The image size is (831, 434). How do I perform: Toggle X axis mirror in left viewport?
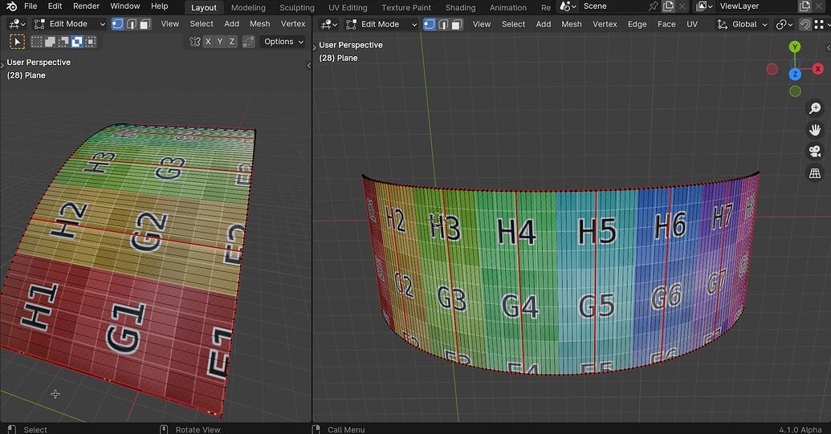point(208,42)
